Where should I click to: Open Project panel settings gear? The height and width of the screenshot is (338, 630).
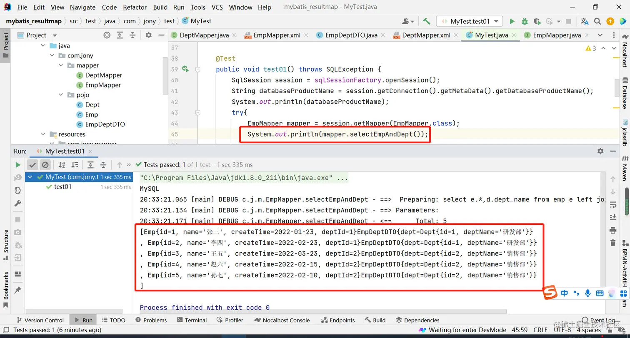coord(149,35)
